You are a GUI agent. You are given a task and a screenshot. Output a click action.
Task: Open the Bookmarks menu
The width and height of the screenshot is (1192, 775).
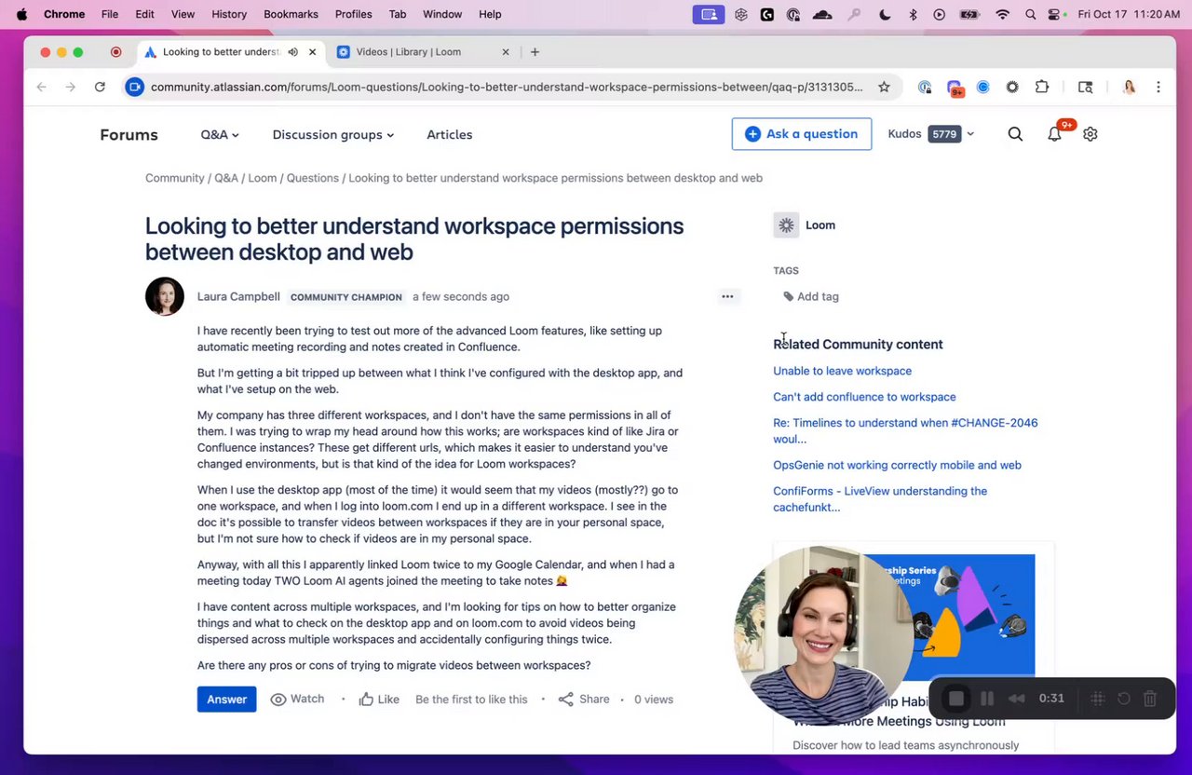[291, 14]
